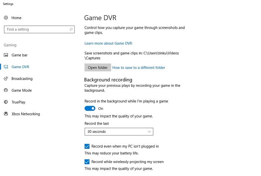261x176 pixels.
Task: Click the Settings window title
Action: coord(8,4)
